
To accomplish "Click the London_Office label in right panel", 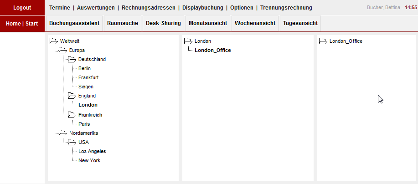I will [346, 41].
